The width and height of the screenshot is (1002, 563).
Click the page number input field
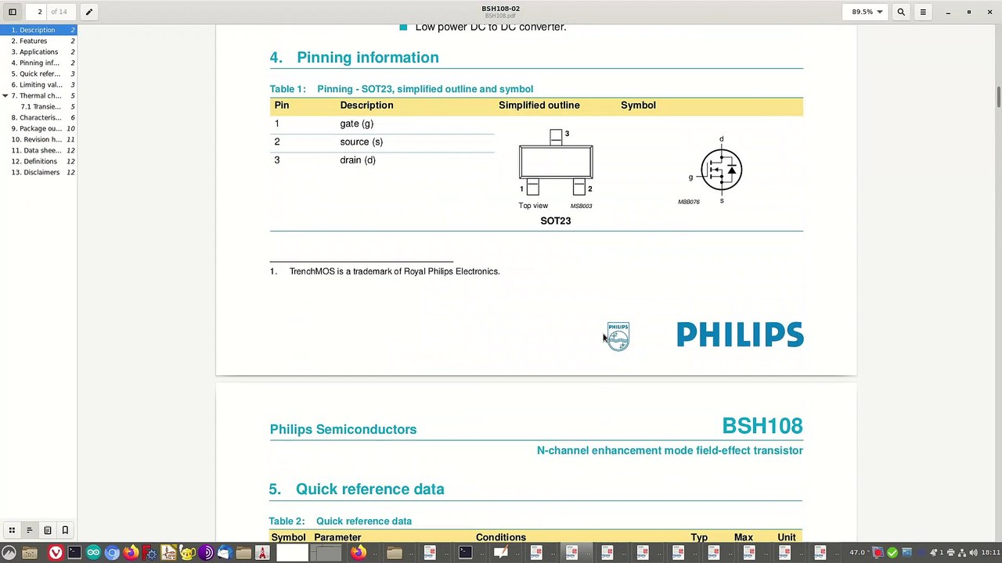(39, 12)
